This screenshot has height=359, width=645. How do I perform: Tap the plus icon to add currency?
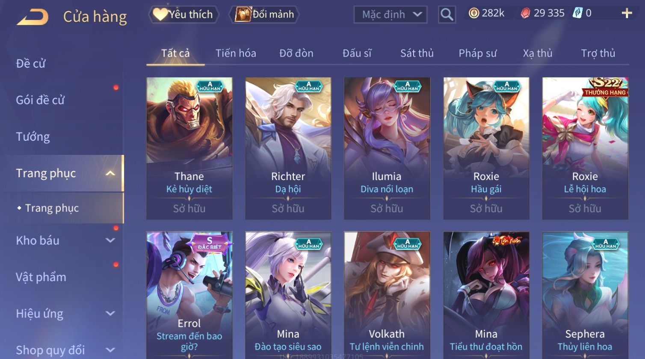627,13
